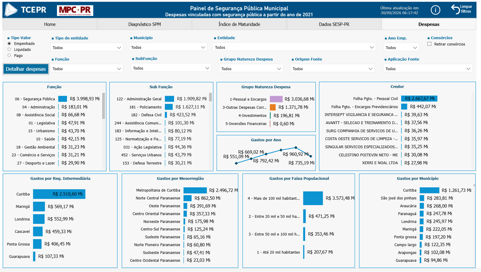Click the MPC-PR logo
481x272 pixels.
[x=75, y=11]
